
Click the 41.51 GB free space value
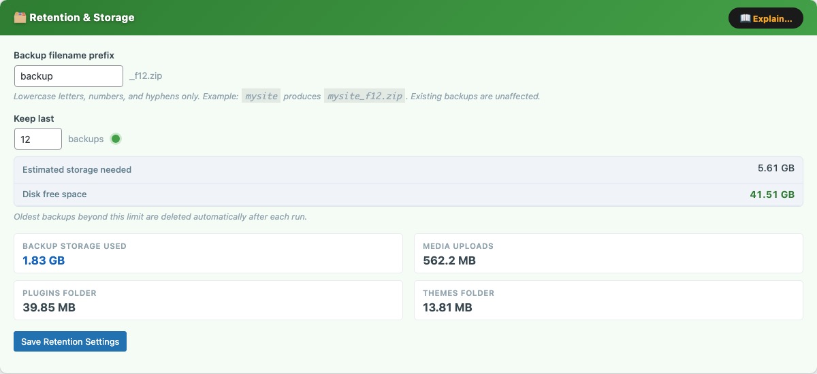772,194
